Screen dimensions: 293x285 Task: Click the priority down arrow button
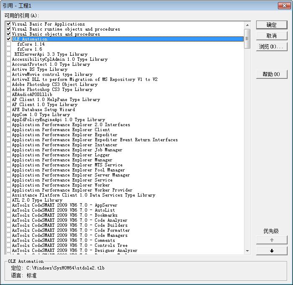click(272, 251)
